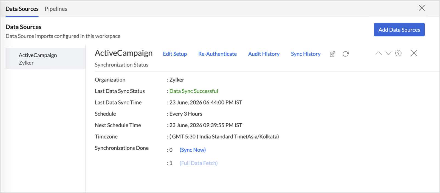440x193 pixels.
Task: Click the Organization label
Action: click(x=110, y=80)
